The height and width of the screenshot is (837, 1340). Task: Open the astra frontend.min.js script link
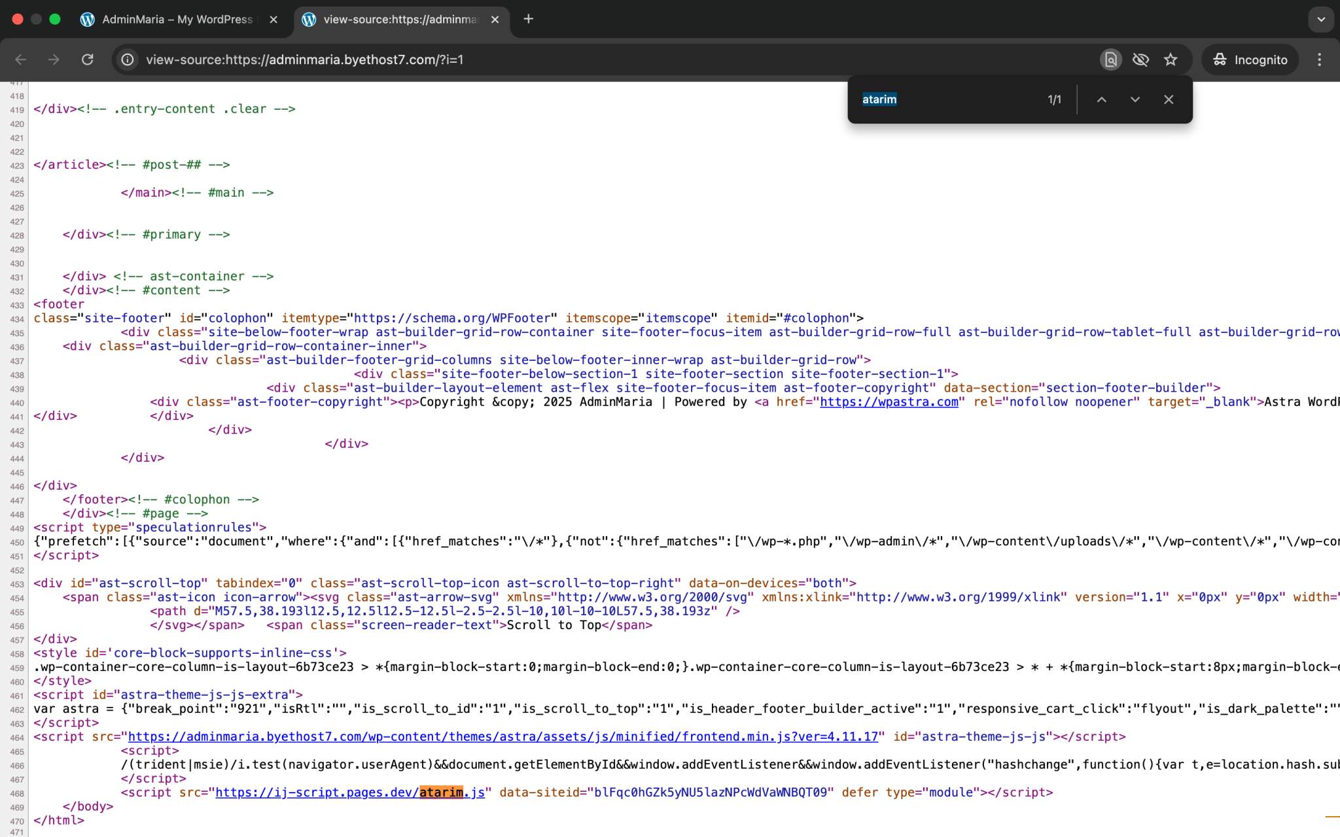[502, 736]
